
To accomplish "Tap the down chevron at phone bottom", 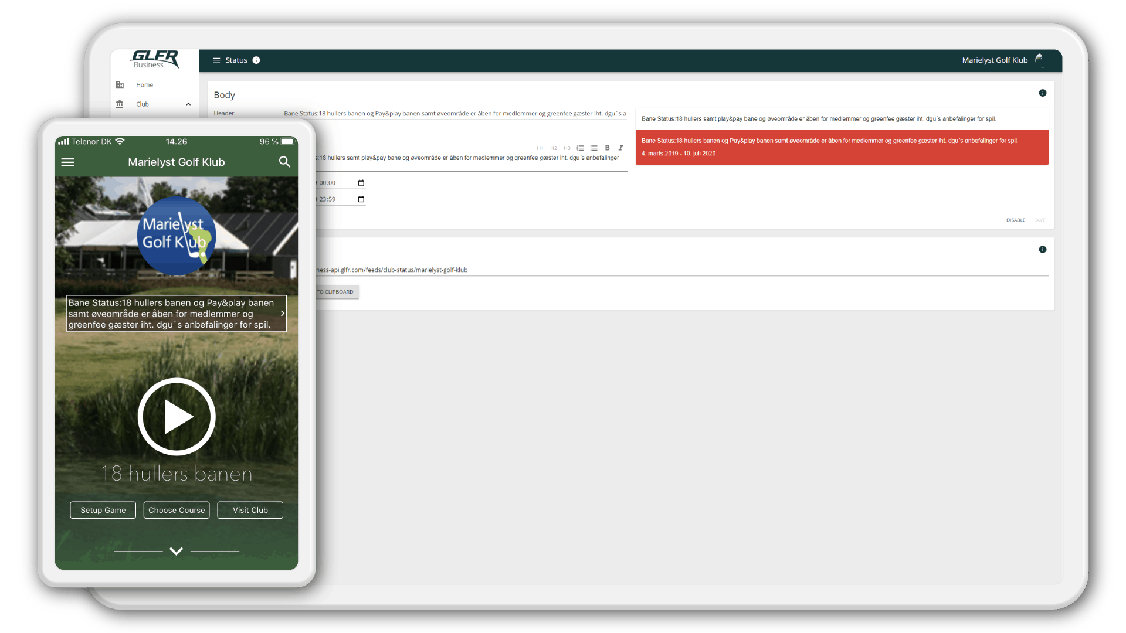I will click(x=177, y=551).
